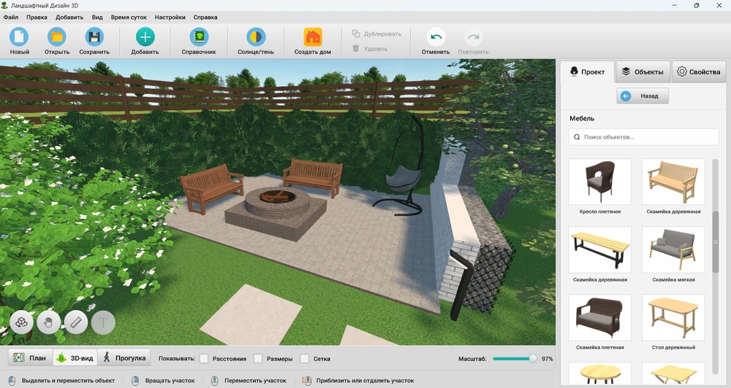Viewport: 731px width, 388px height.
Task: Click the Поиск объектов search field
Action: pos(643,137)
